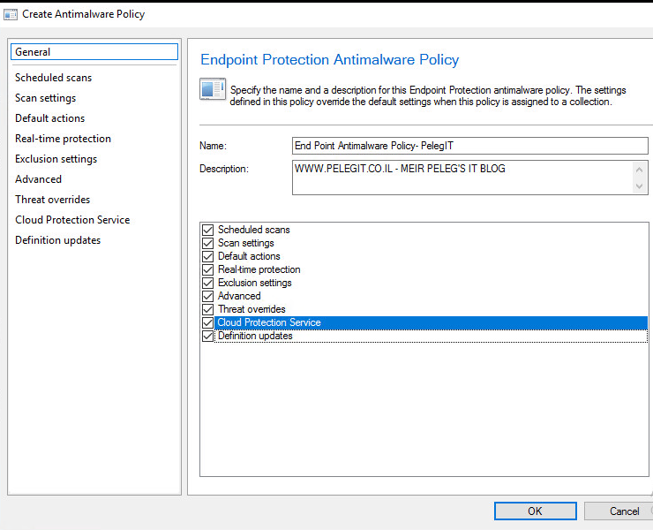Select the General page in sidebar

click(94, 52)
